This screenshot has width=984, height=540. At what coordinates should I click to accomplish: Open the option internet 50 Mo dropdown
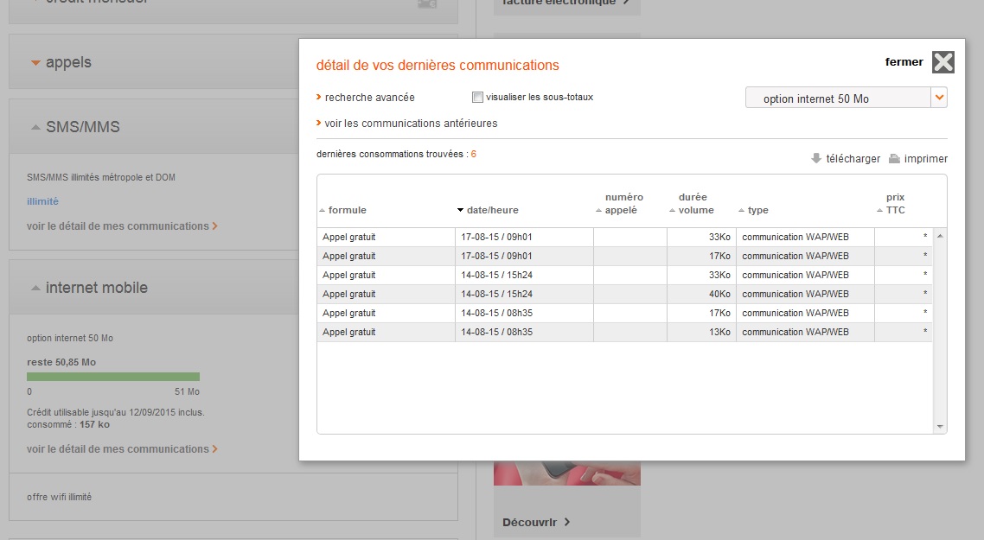(938, 98)
